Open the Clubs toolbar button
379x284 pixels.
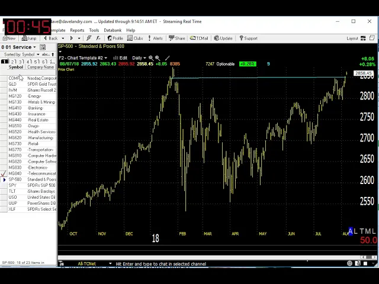[x=135, y=38]
